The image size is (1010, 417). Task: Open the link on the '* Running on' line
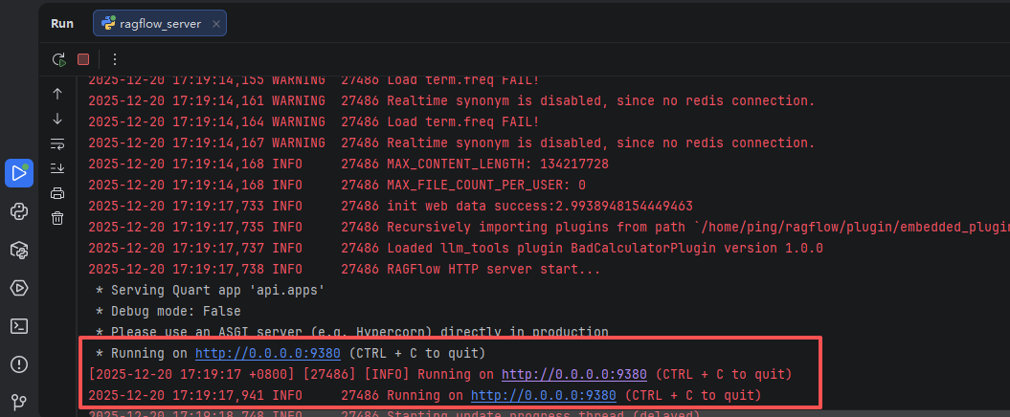tap(268, 353)
